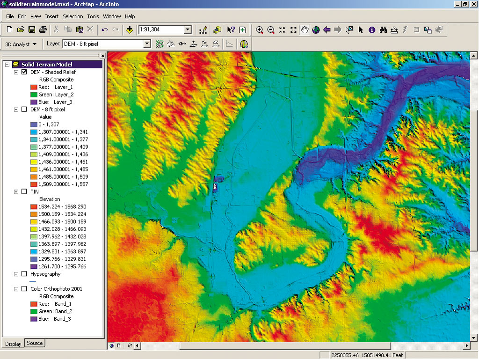The image size is (479, 359).
Task: Click the Zoom In magnifier tool
Action: point(260,30)
